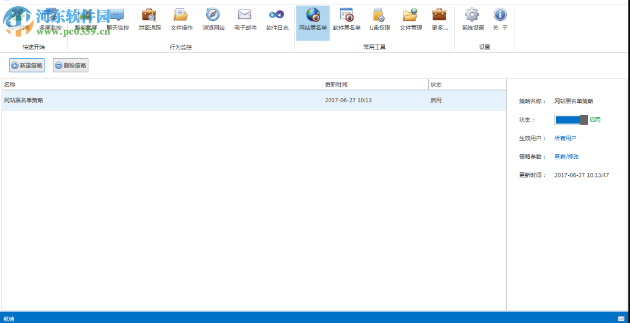
Task: Open the 所有用户 effective users link
Action: click(565, 138)
